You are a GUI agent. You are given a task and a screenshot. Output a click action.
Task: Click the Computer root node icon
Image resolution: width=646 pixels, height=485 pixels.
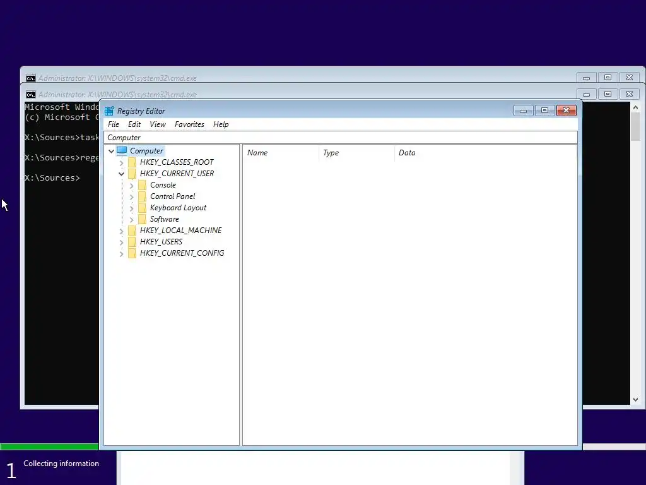pyautogui.click(x=122, y=151)
